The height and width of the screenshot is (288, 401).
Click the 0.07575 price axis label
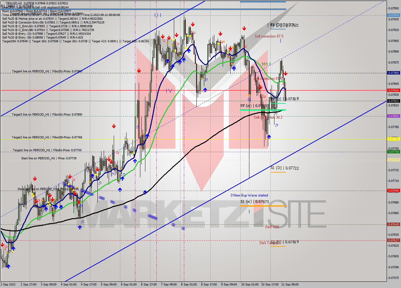coord(393,278)
